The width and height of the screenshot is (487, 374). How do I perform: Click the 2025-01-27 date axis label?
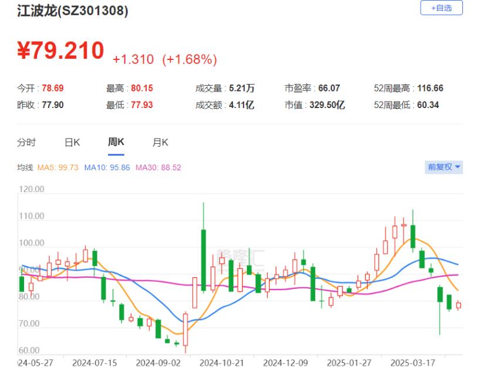tap(349, 363)
